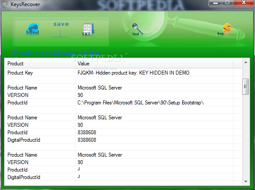Start key search with find icon
The height and width of the screenshot is (190, 255).
click(137, 29)
